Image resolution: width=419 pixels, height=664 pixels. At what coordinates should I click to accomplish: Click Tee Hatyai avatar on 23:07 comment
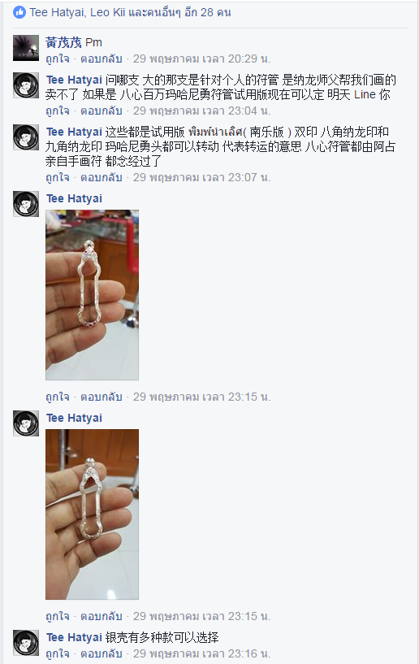coord(26,137)
